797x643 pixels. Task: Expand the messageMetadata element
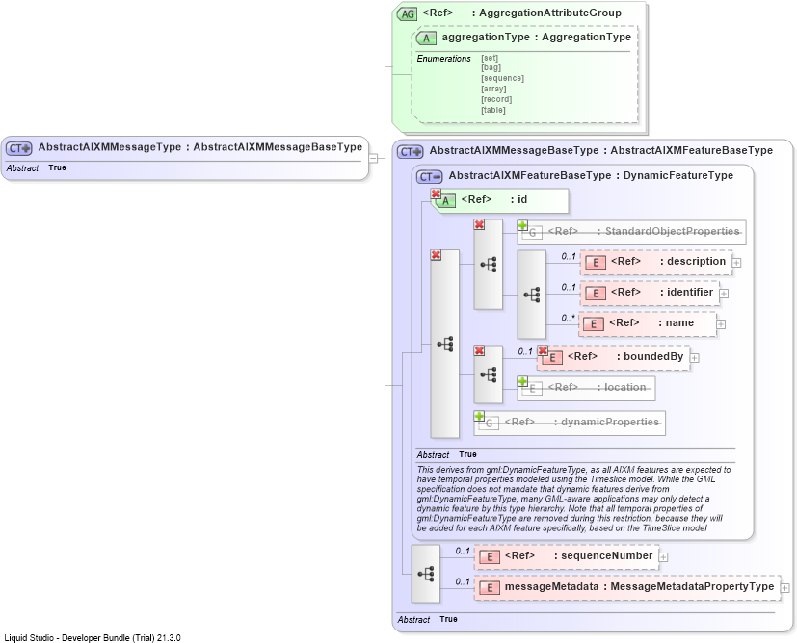[x=785, y=588]
